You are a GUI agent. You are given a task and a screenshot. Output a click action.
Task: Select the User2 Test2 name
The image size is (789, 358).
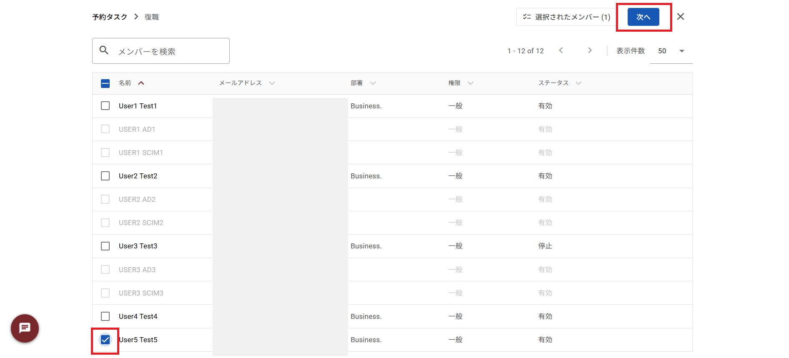pyautogui.click(x=138, y=176)
